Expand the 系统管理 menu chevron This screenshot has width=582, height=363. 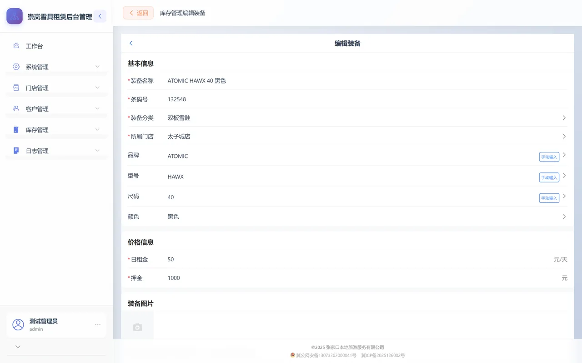tap(97, 67)
